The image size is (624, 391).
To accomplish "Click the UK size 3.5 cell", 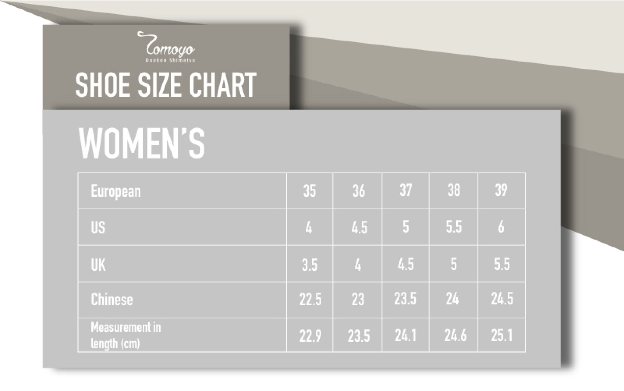I will (x=309, y=265).
